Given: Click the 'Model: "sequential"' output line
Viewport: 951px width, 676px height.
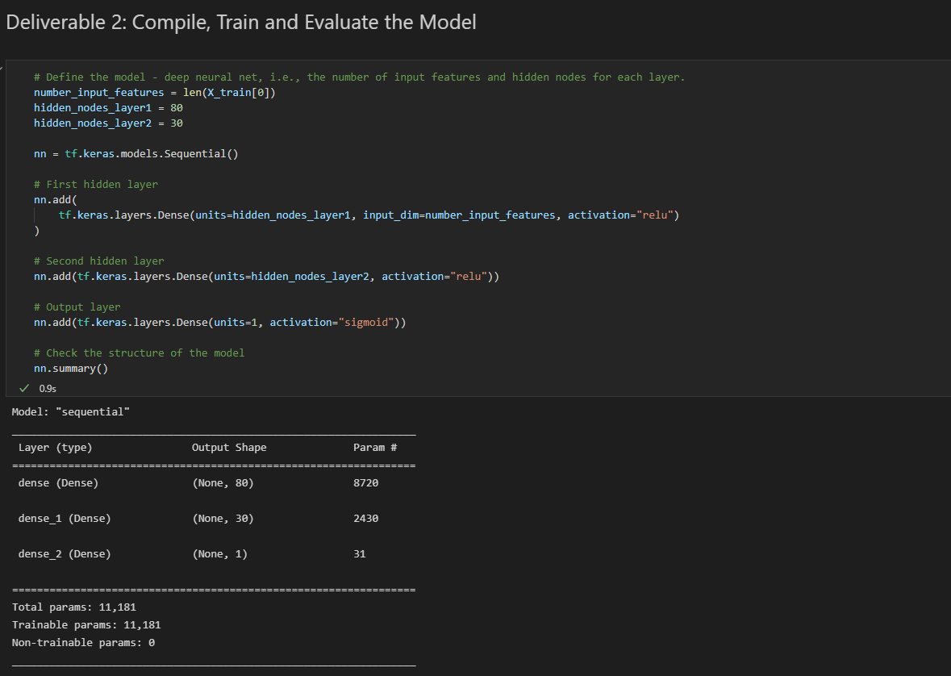Looking at the screenshot, I should pos(71,411).
